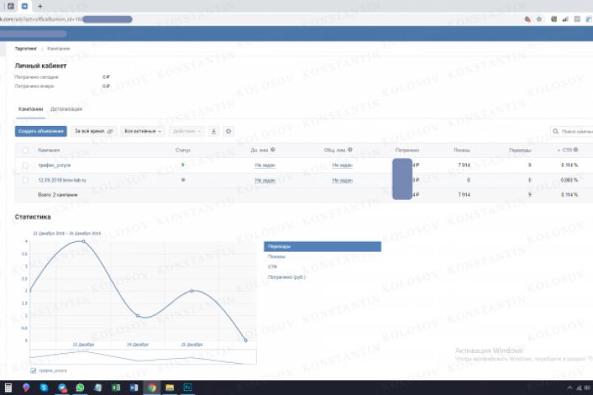
Task: Open the "За всё время" period dropdown
Action: pos(94,131)
